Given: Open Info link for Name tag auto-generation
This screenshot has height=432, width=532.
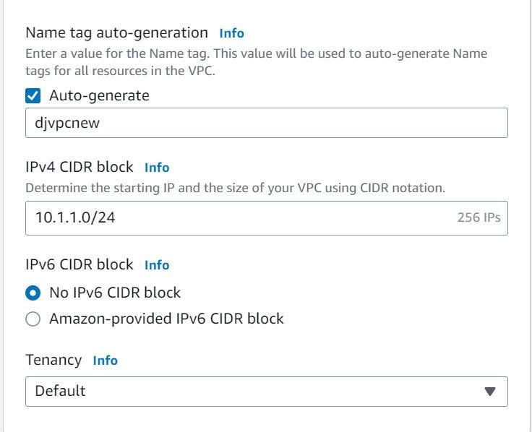Looking at the screenshot, I should 231,33.
